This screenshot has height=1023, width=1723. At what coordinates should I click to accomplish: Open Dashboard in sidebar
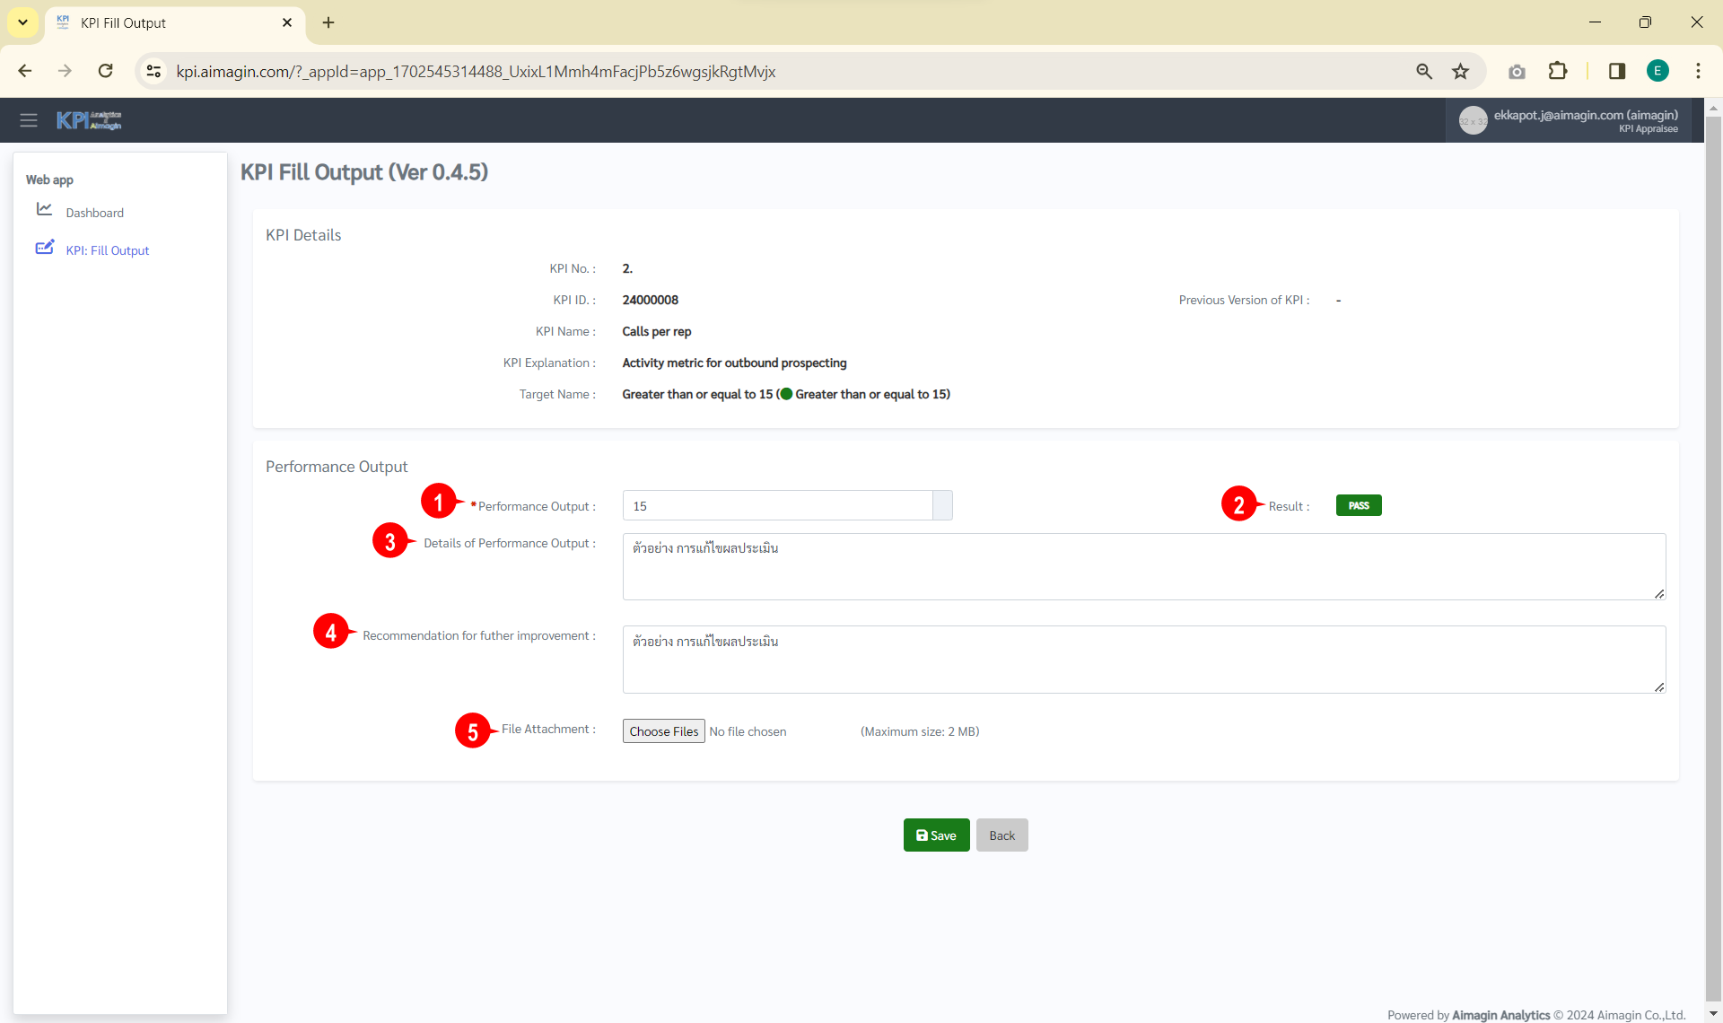point(94,213)
